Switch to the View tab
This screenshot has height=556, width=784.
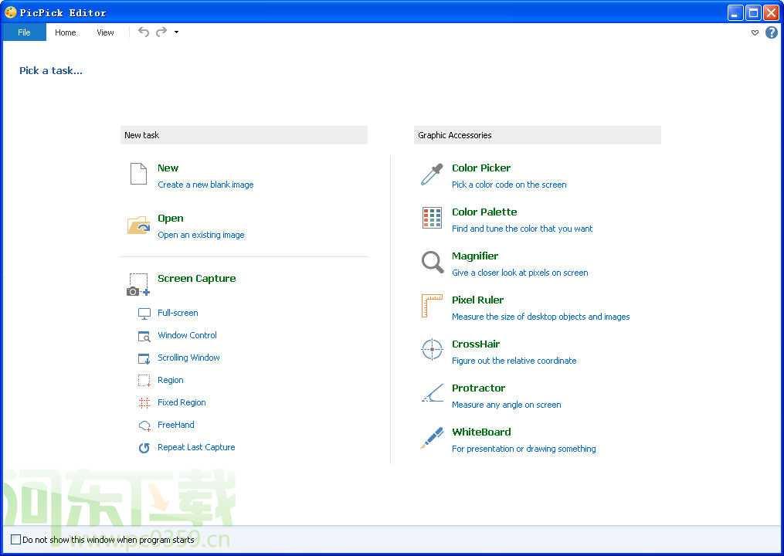[105, 32]
